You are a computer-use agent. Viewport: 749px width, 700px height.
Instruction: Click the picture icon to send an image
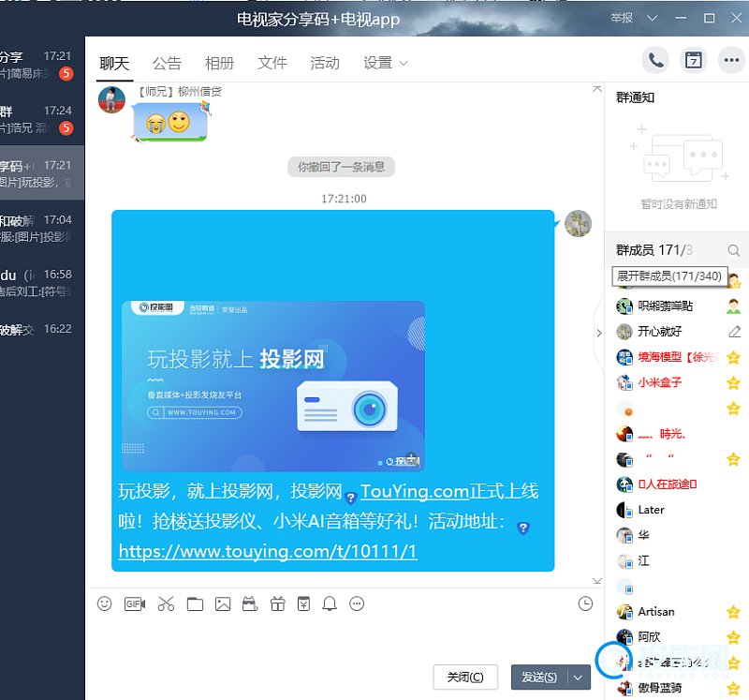click(223, 604)
